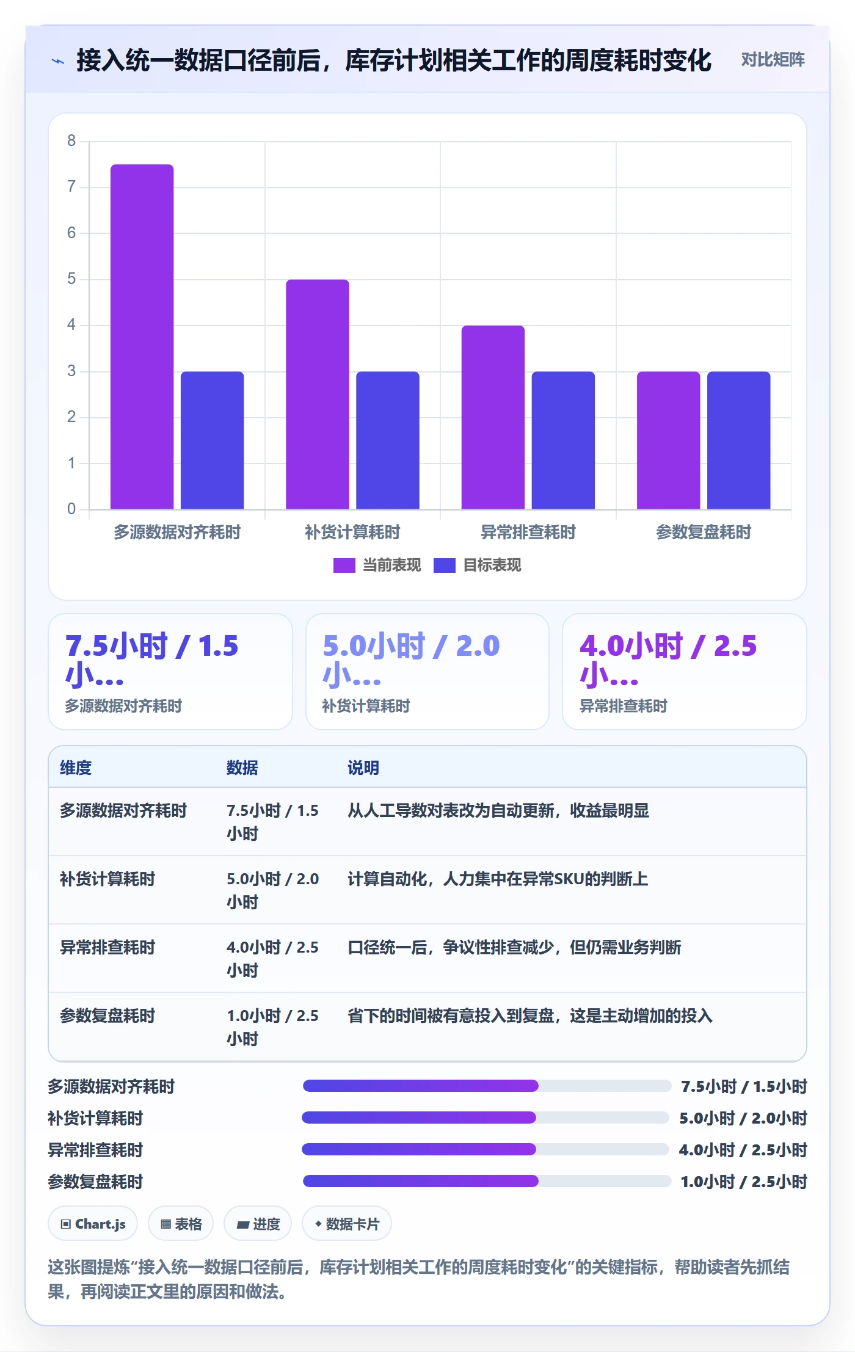Click progress bar for 参数复盘耗时

(487, 1181)
